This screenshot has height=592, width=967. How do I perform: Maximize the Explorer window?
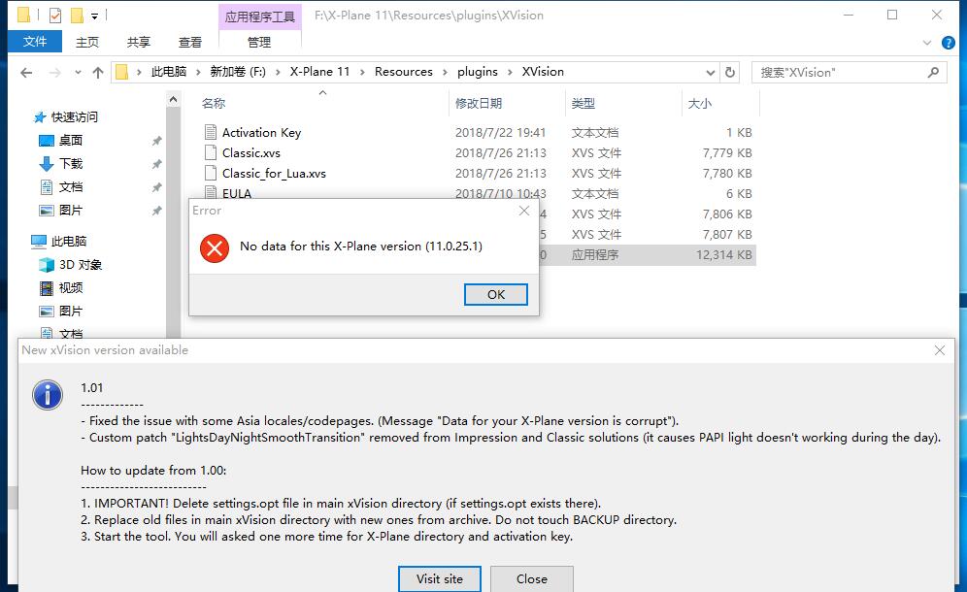892,15
